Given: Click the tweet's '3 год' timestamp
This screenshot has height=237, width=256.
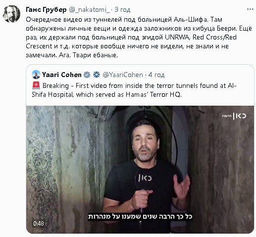Looking at the screenshot, I should pos(122,10).
